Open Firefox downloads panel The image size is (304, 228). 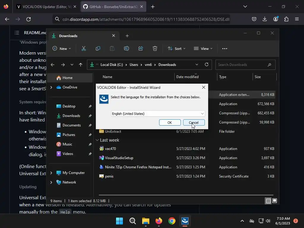(x=265, y=19)
